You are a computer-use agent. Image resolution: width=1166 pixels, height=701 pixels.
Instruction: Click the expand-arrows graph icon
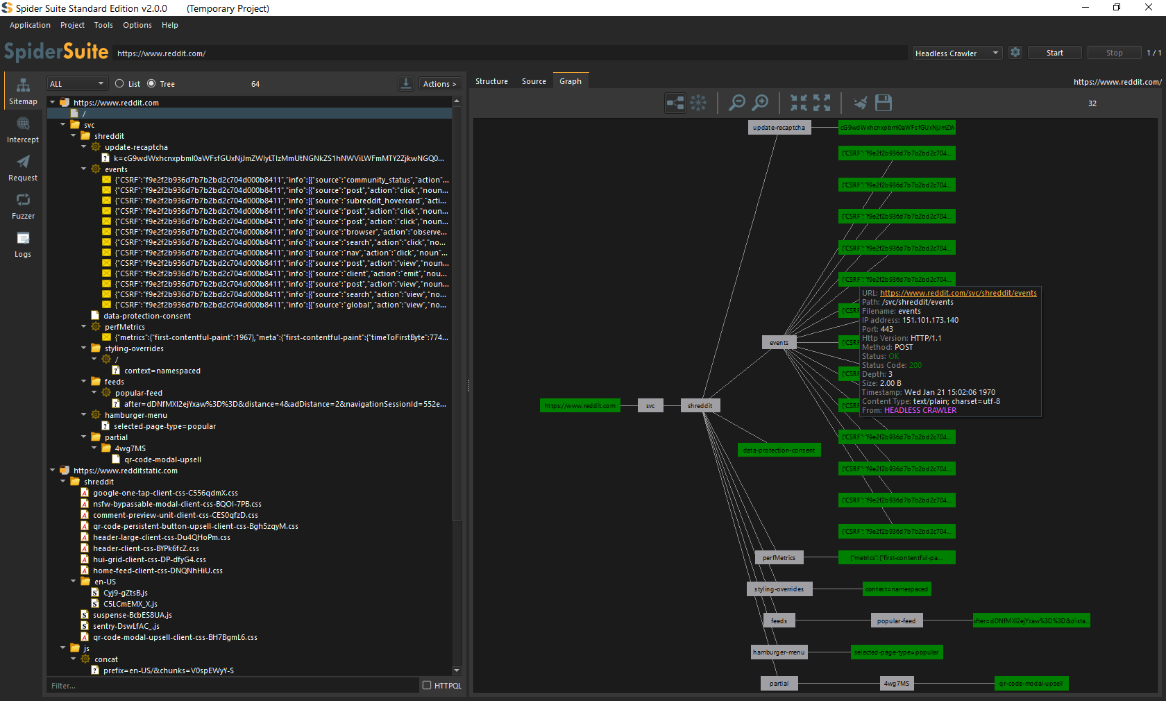(822, 103)
